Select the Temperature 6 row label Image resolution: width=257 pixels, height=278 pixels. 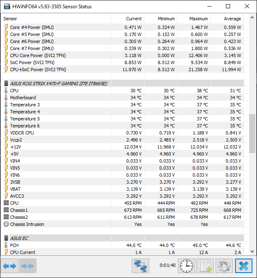(x=25, y=126)
